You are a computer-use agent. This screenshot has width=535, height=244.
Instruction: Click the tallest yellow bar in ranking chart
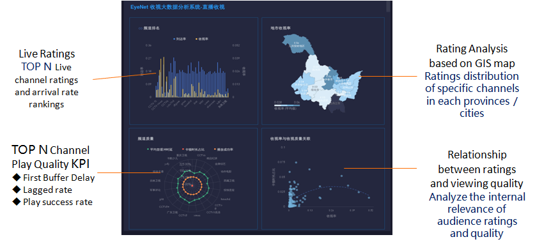(164, 77)
